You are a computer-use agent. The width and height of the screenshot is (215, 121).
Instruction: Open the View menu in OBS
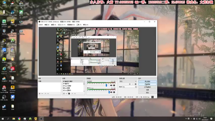(x=53, y=25)
